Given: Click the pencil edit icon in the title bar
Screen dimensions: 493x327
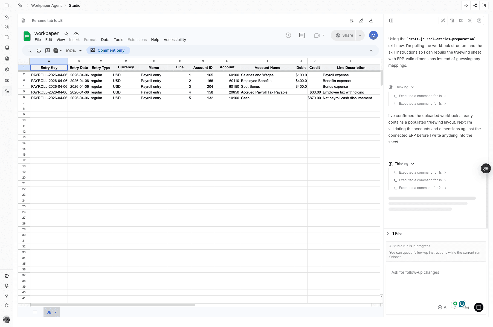Looking at the screenshot, I should 361,21.
